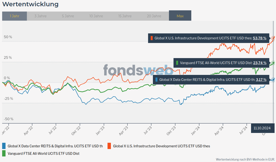
Task: Click the orange U.S. Infrastructure legend swatch
Action: click(109, 146)
